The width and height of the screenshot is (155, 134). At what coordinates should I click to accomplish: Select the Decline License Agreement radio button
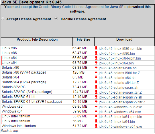56,19
